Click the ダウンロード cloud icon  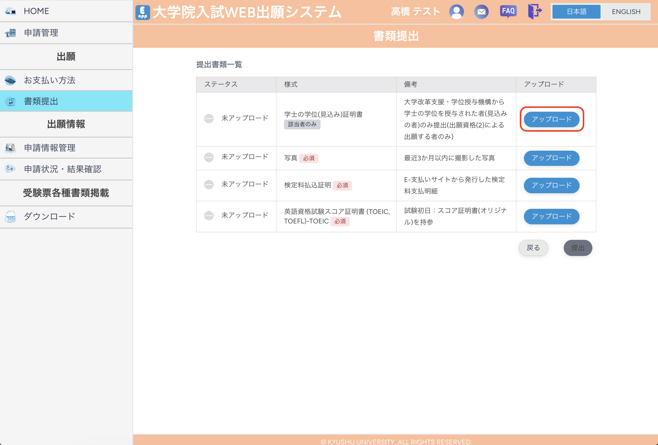(11, 216)
